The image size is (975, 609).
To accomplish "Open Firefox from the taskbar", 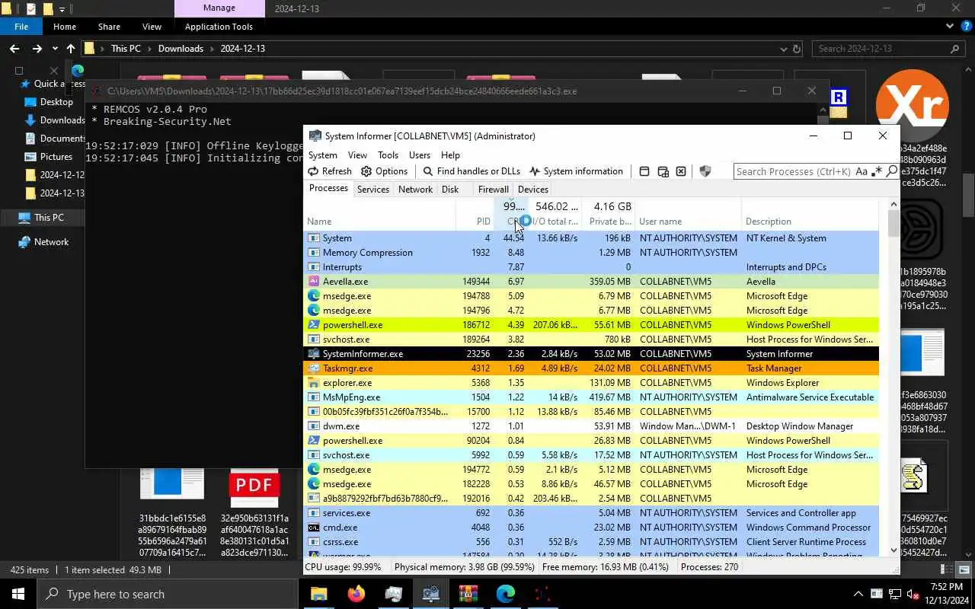I will click(x=356, y=594).
